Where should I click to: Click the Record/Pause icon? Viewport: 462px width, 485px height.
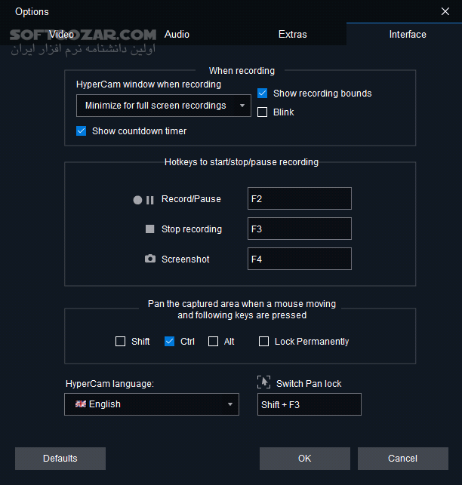tap(143, 200)
